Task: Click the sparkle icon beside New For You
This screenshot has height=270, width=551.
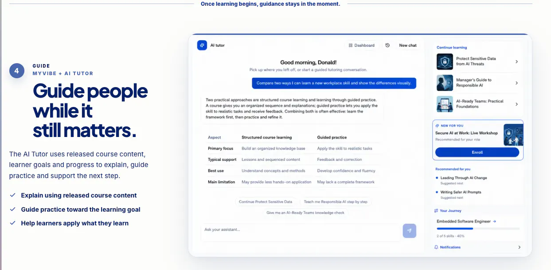Action: pos(438,126)
